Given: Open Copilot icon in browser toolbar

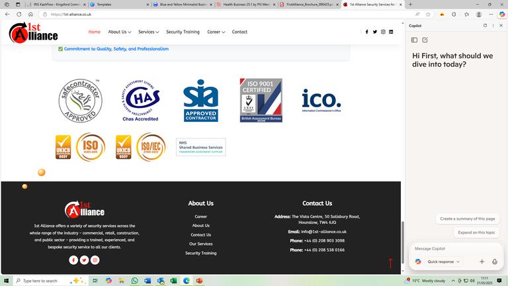Looking at the screenshot, I should point(502,15).
